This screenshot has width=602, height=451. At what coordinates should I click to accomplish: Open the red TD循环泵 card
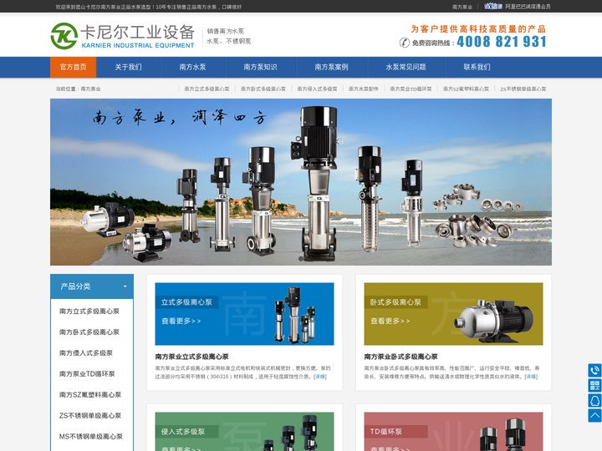click(453, 432)
